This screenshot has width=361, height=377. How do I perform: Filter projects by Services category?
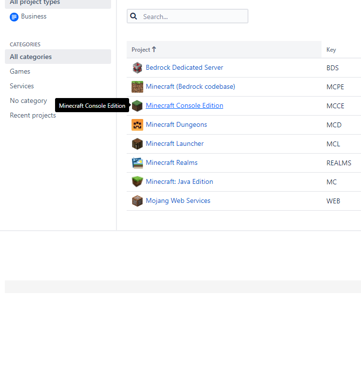(22, 86)
